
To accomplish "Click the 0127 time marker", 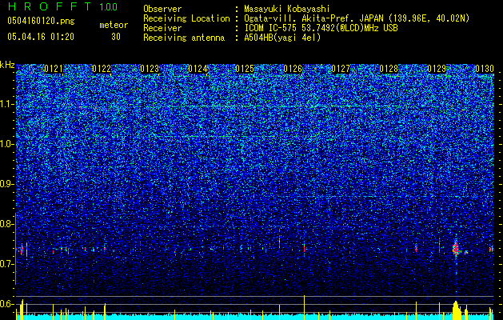I will click(x=341, y=69).
